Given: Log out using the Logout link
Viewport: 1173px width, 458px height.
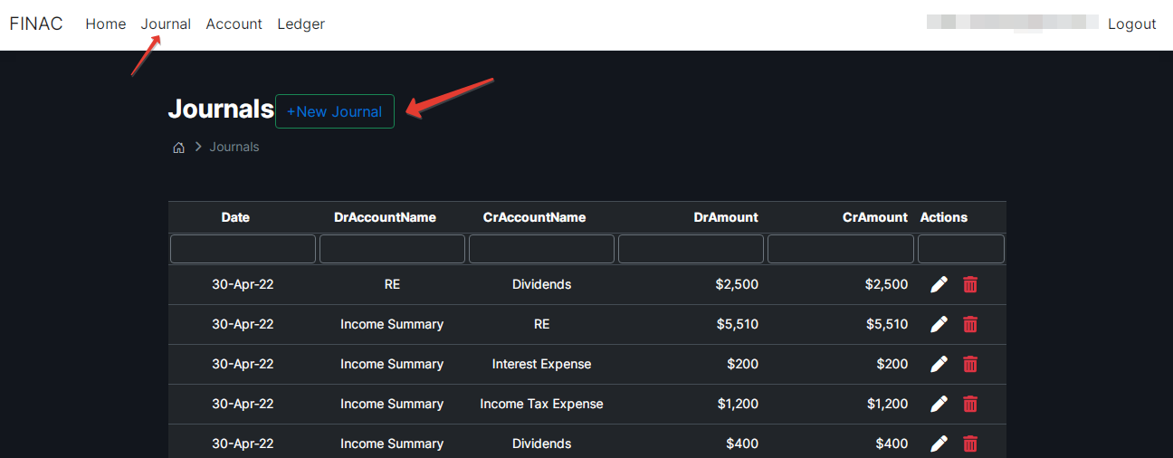Looking at the screenshot, I should pos(1131,24).
